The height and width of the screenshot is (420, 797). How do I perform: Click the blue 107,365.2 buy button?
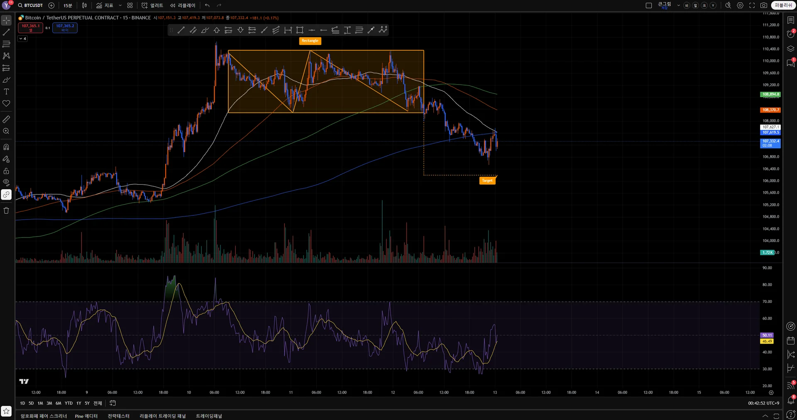(65, 27)
